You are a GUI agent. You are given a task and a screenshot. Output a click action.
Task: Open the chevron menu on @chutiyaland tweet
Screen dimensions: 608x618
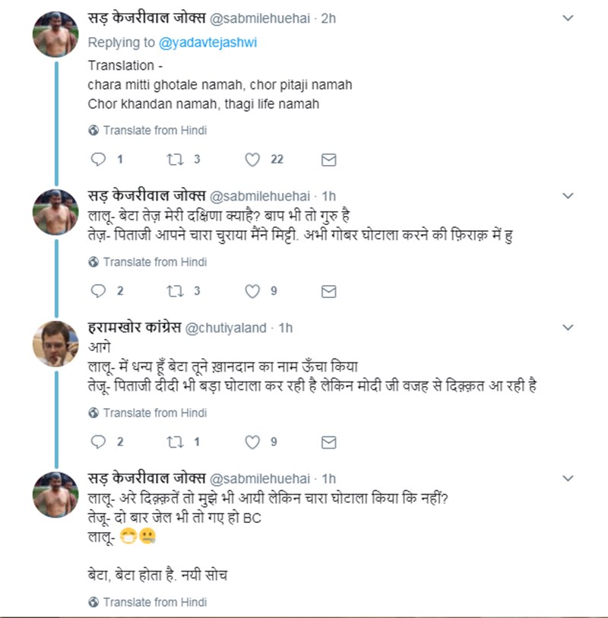568,328
